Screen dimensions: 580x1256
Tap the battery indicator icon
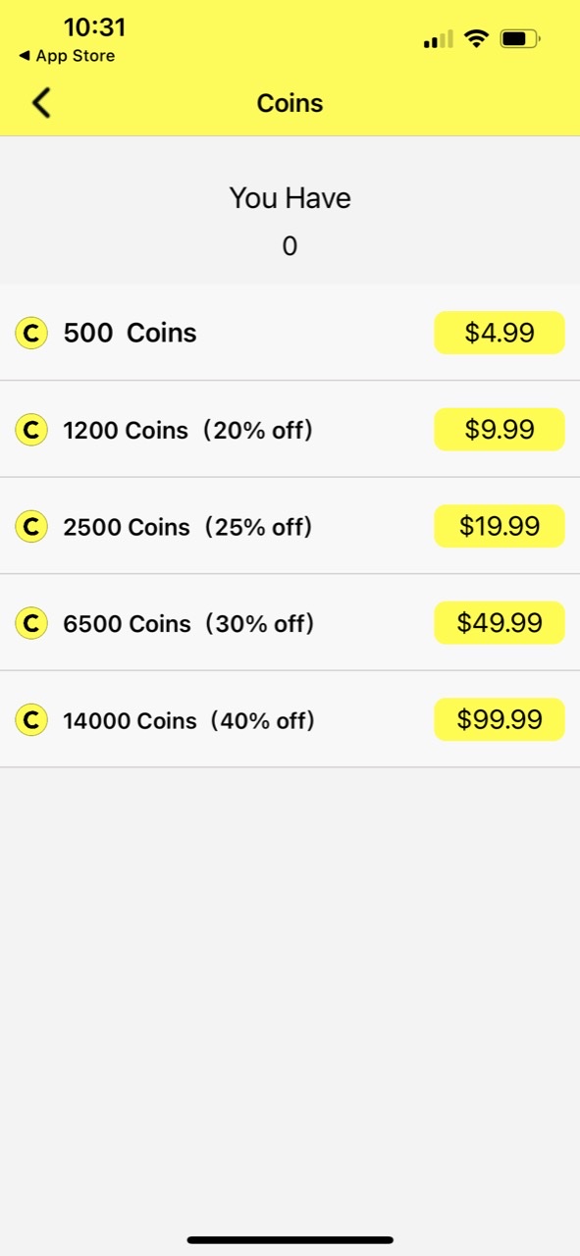tap(519, 39)
